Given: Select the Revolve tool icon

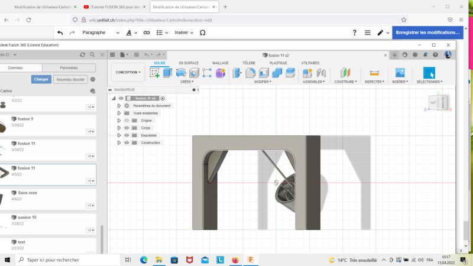Looking at the screenshot, I should click(x=180, y=73).
